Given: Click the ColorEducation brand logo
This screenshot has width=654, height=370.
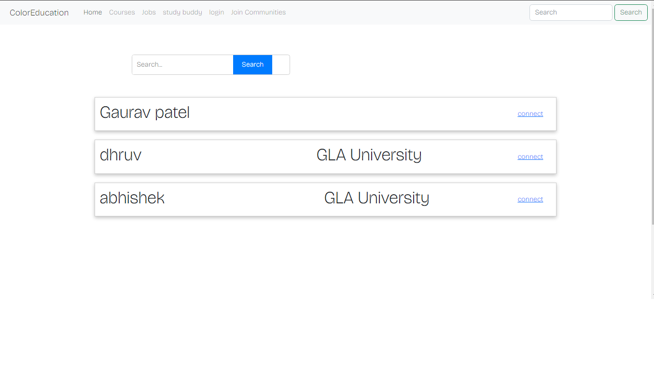Looking at the screenshot, I should pos(39,13).
